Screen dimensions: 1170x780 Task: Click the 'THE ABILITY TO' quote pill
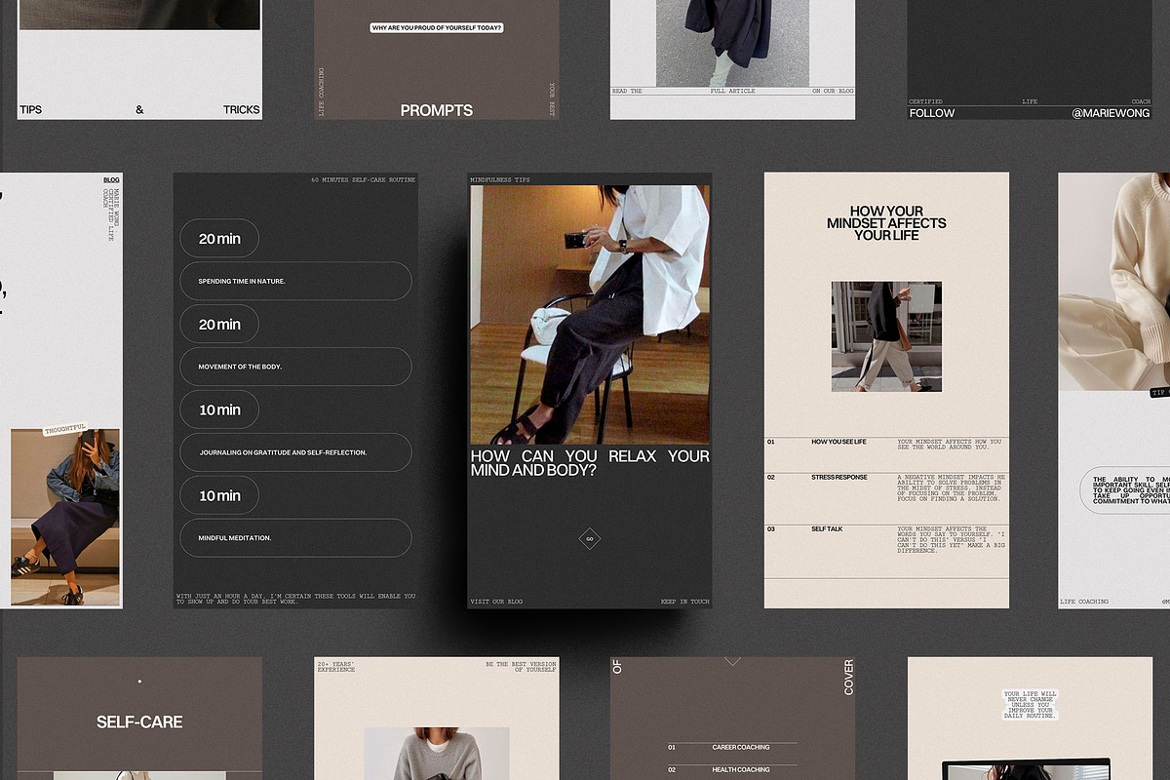point(1125,490)
